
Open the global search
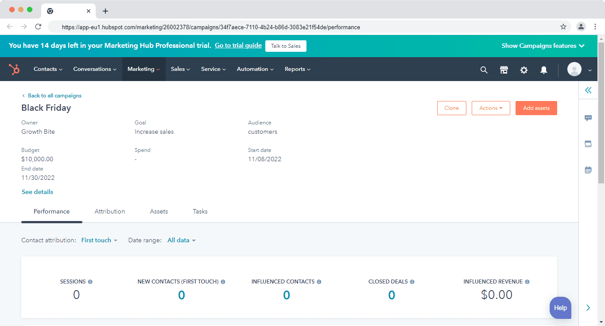[x=484, y=70]
